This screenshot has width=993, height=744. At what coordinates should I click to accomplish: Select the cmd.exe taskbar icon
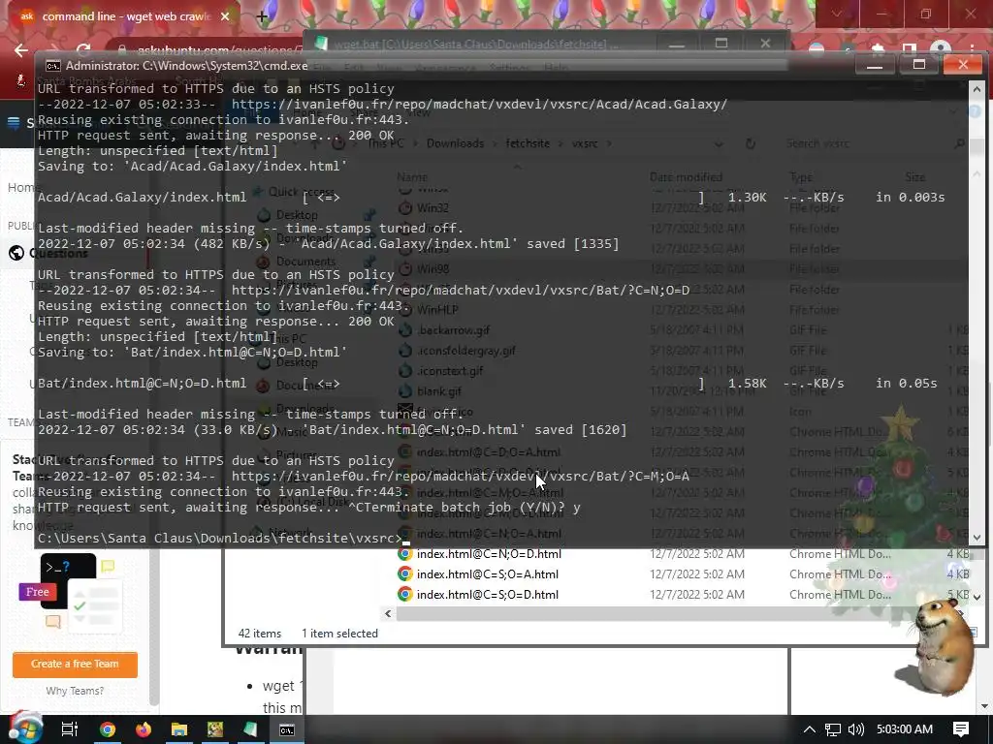tap(287, 730)
